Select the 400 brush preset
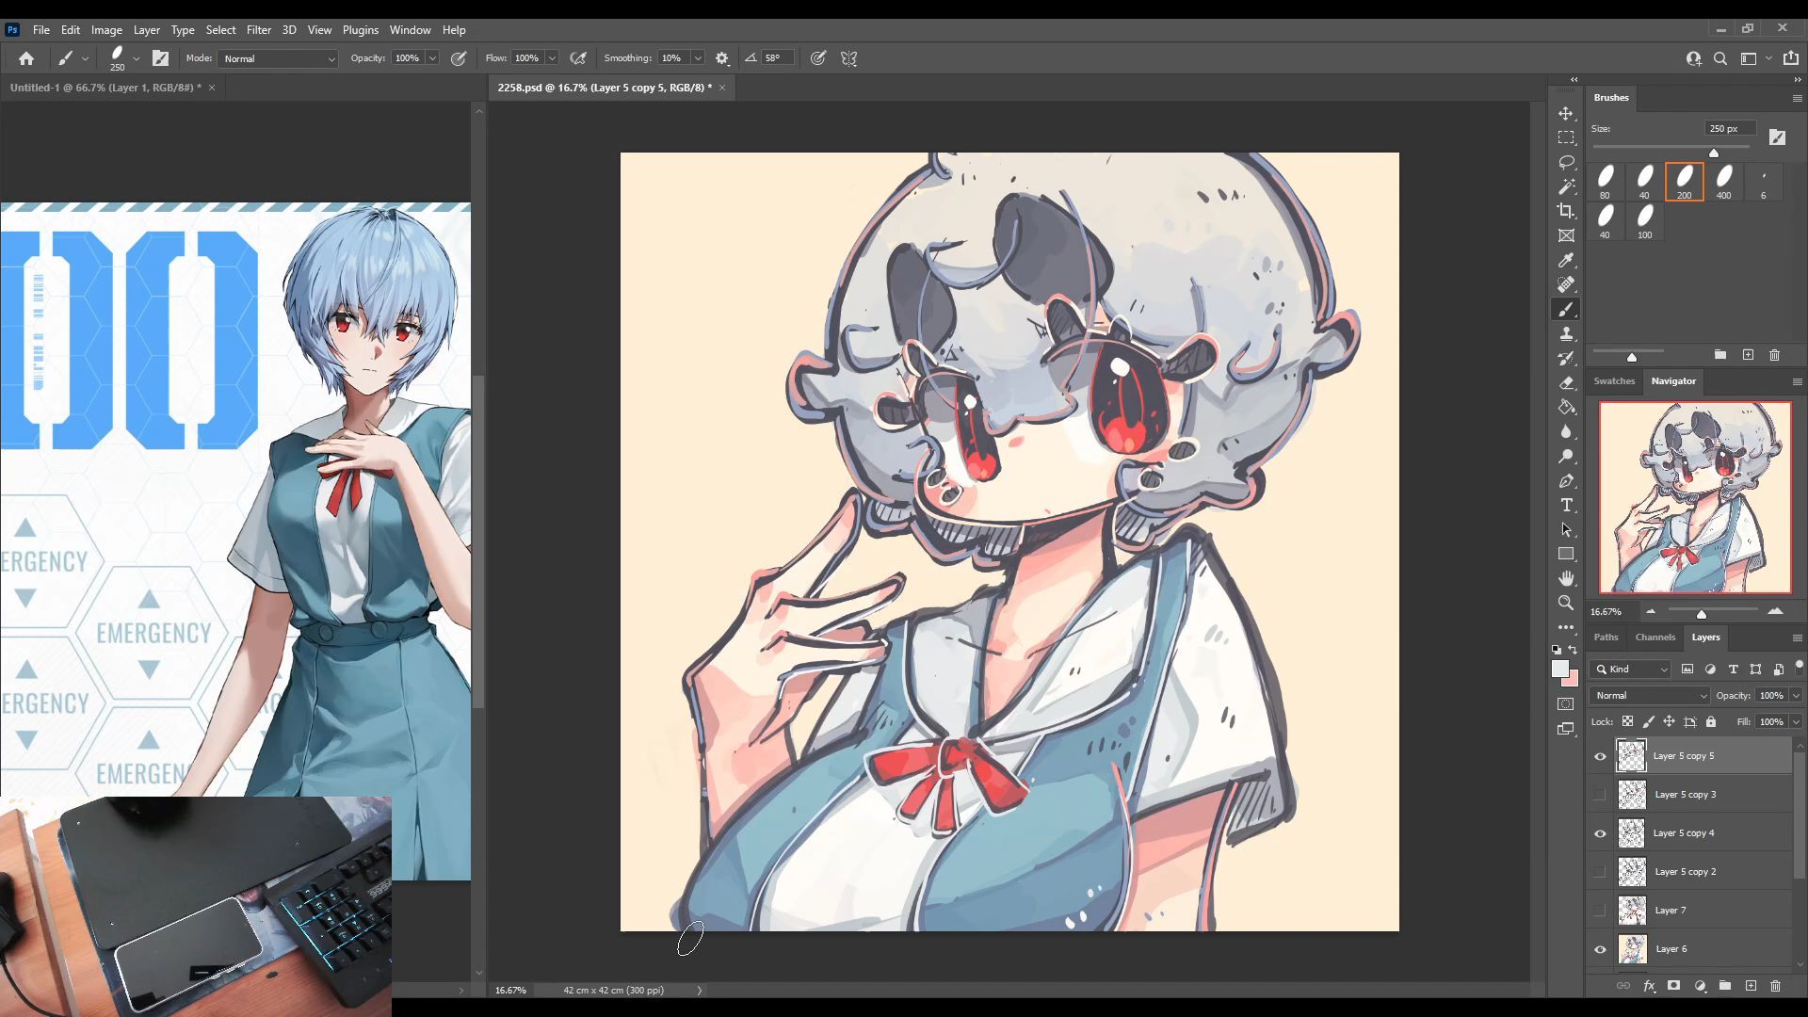Viewport: 1808px width, 1017px height. (1723, 182)
